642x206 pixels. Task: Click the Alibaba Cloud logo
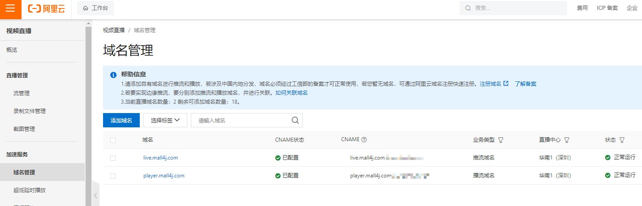(46, 8)
